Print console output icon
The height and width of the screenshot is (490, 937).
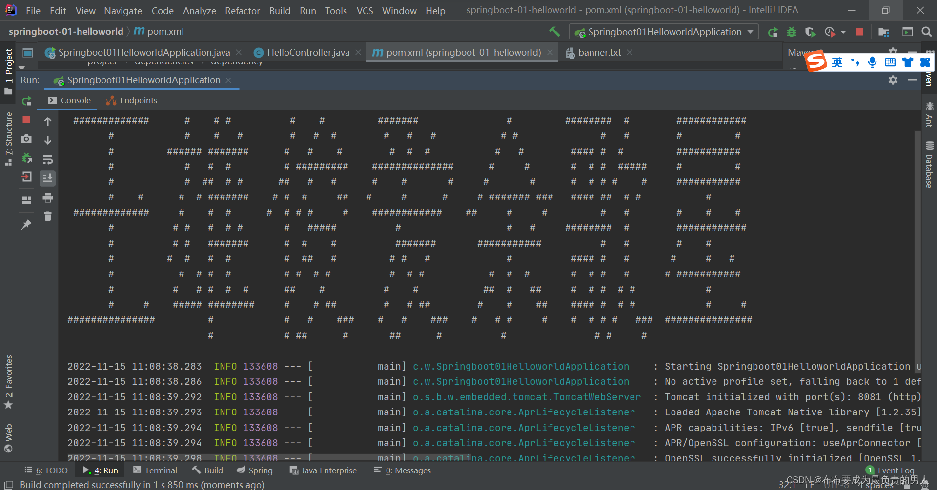coord(48,197)
